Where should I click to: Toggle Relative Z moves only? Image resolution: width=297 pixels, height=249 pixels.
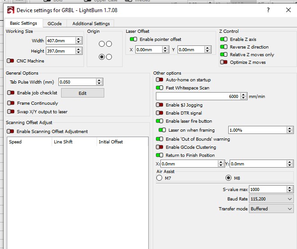tap(224, 54)
